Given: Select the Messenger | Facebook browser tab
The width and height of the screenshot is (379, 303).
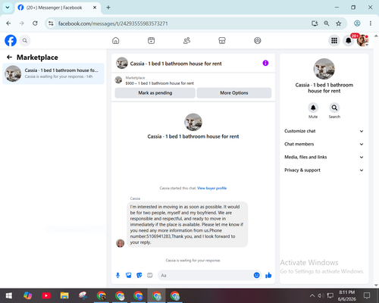Looking at the screenshot, I should 58,8.
